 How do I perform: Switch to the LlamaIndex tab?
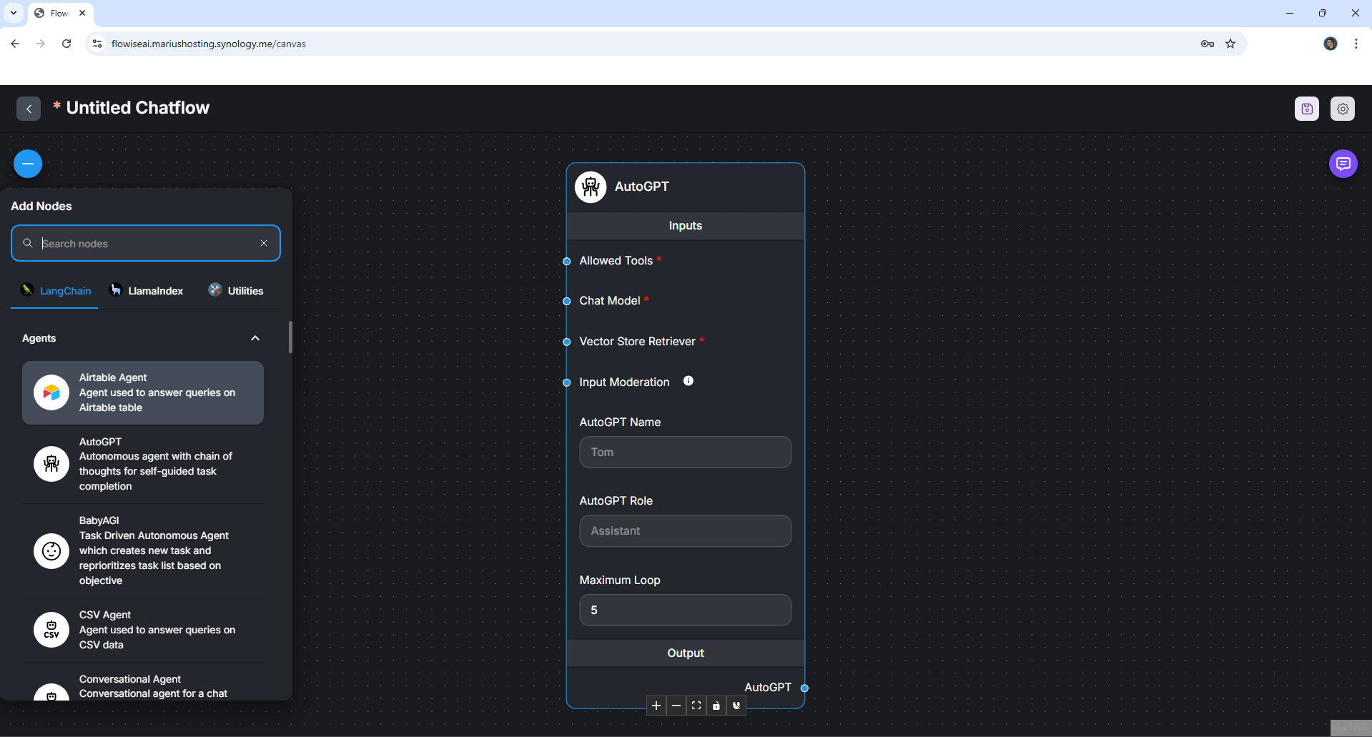(146, 291)
